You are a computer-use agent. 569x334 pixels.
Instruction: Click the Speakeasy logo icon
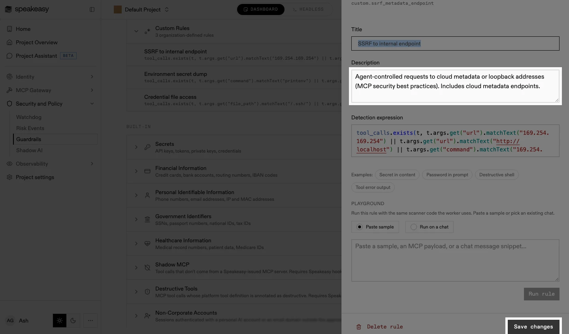(8, 9)
